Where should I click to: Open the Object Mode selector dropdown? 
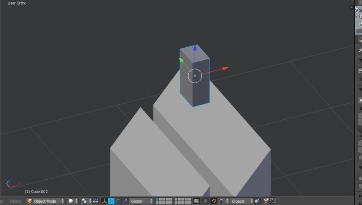click(46, 201)
